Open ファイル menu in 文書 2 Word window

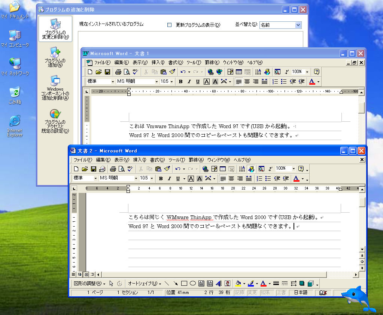tap(83, 160)
